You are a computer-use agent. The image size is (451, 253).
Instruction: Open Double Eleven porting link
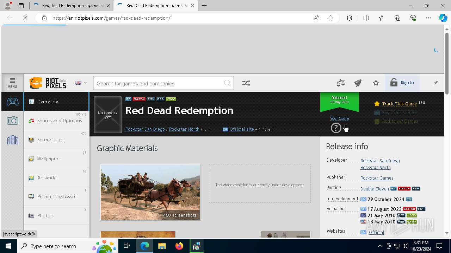(375, 189)
